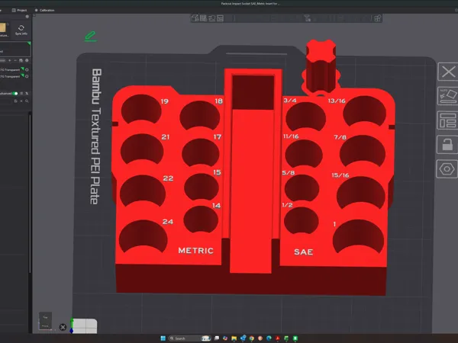Click the Add model cube toolbar icon
This screenshot has width=458, height=343.
point(195,18)
